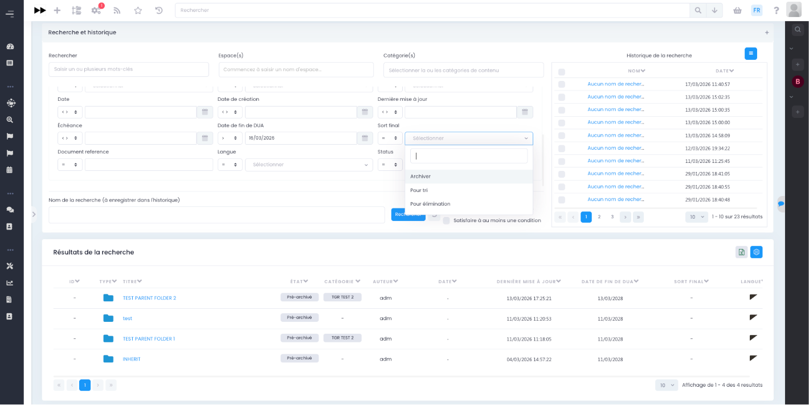The width and height of the screenshot is (809, 405).
Task: Click the Excel export icon in results
Action: click(x=741, y=252)
